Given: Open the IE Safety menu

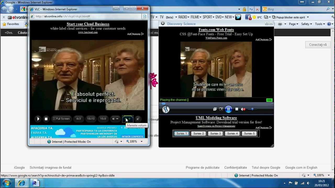Looking at the screenshot, I should click(306, 24).
